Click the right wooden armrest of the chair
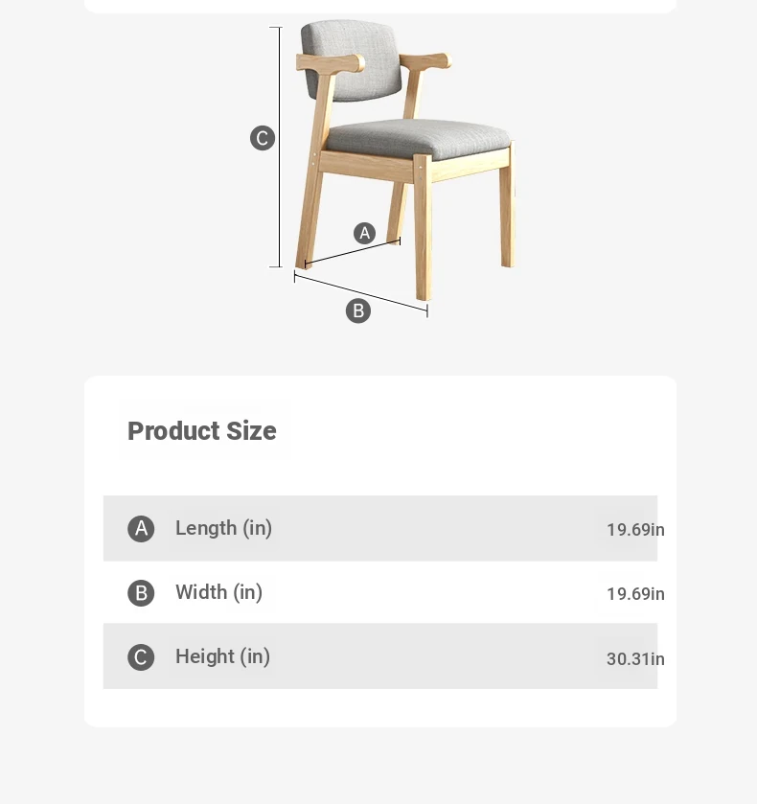 [425, 60]
